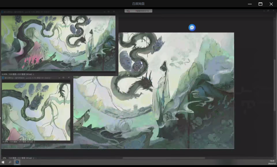
Task: Open status bar arrow of the 25% document
Action: click(36, 158)
